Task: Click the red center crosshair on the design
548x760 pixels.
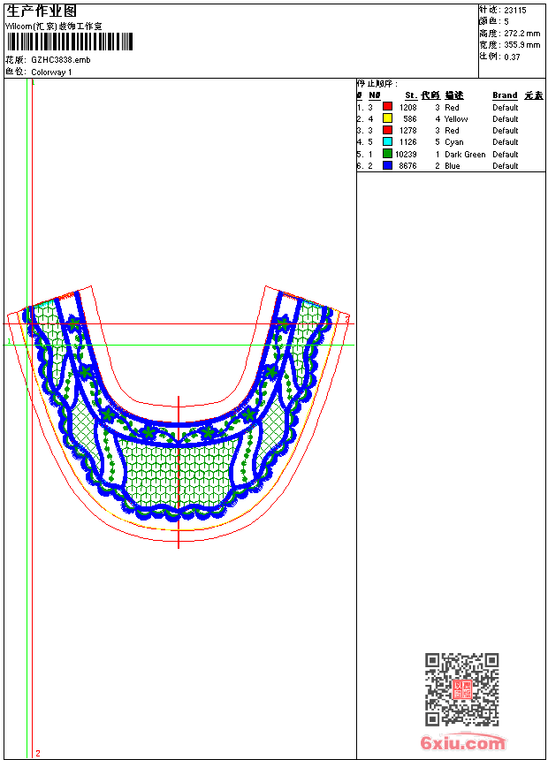Action: click(179, 472)
